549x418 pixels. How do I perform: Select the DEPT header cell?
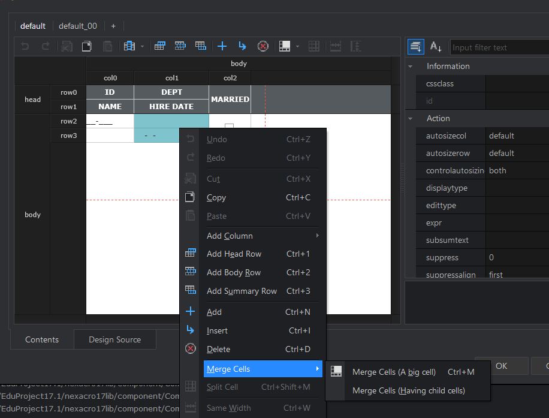[171, 92]
